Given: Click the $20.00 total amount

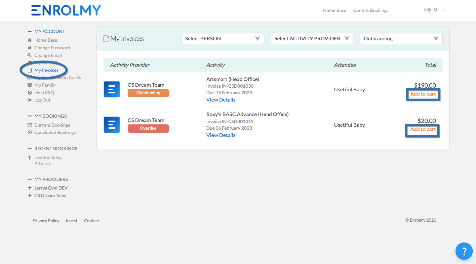Looking at the screenshot, I should (427, 121).
